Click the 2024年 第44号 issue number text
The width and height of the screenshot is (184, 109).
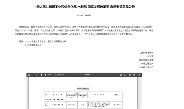(84, 15)
